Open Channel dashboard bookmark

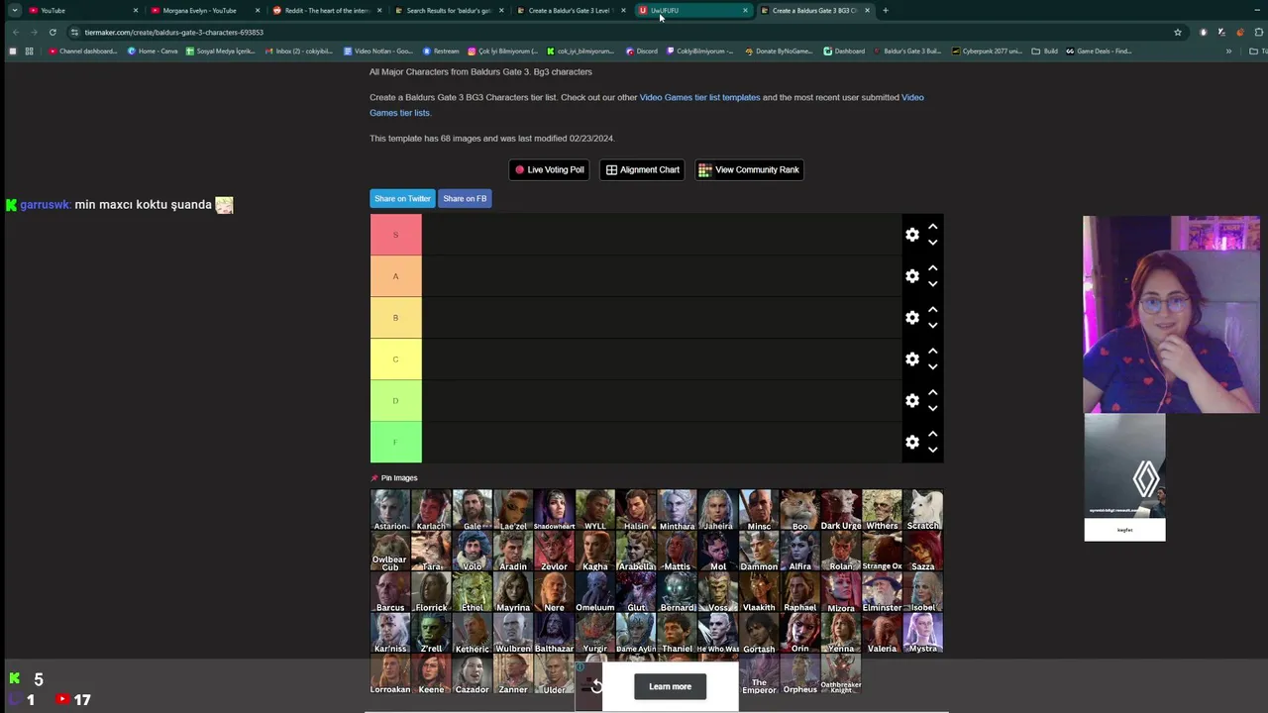(83, 51)
